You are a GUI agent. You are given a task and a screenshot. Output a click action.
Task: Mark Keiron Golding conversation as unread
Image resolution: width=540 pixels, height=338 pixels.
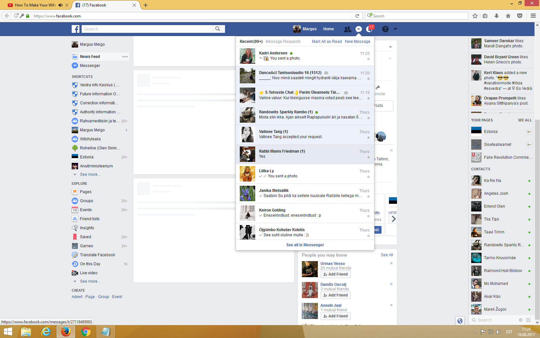tap(368, 216)
